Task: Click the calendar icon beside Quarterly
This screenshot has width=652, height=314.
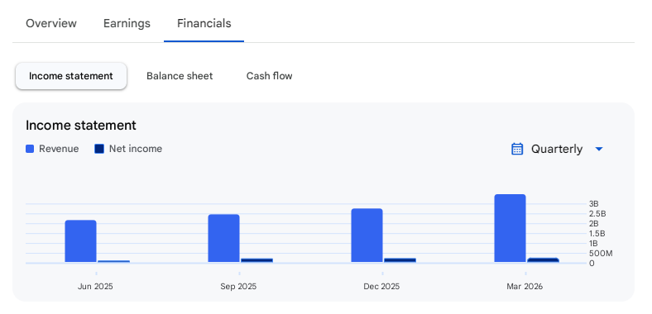Action: (517, 149)
